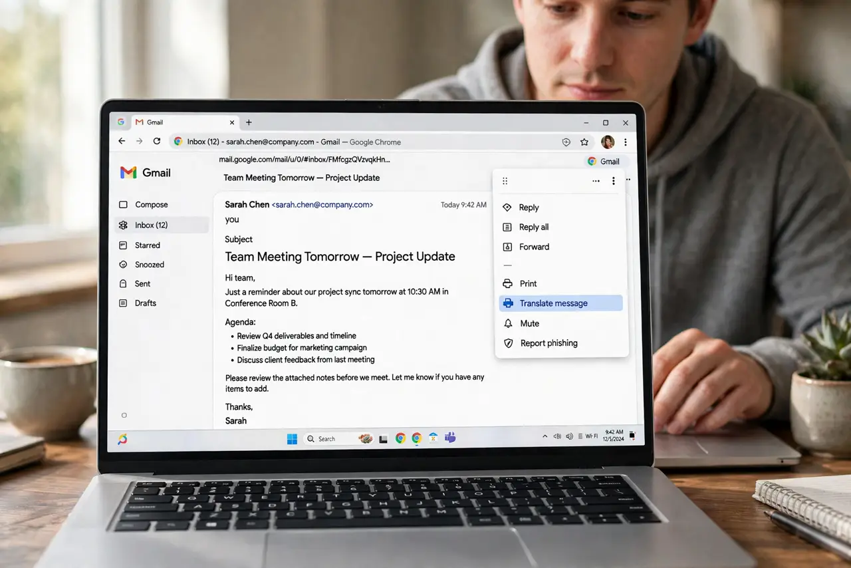
Task: Choose Reply from the message menu
Action: (x=561, y=208)
